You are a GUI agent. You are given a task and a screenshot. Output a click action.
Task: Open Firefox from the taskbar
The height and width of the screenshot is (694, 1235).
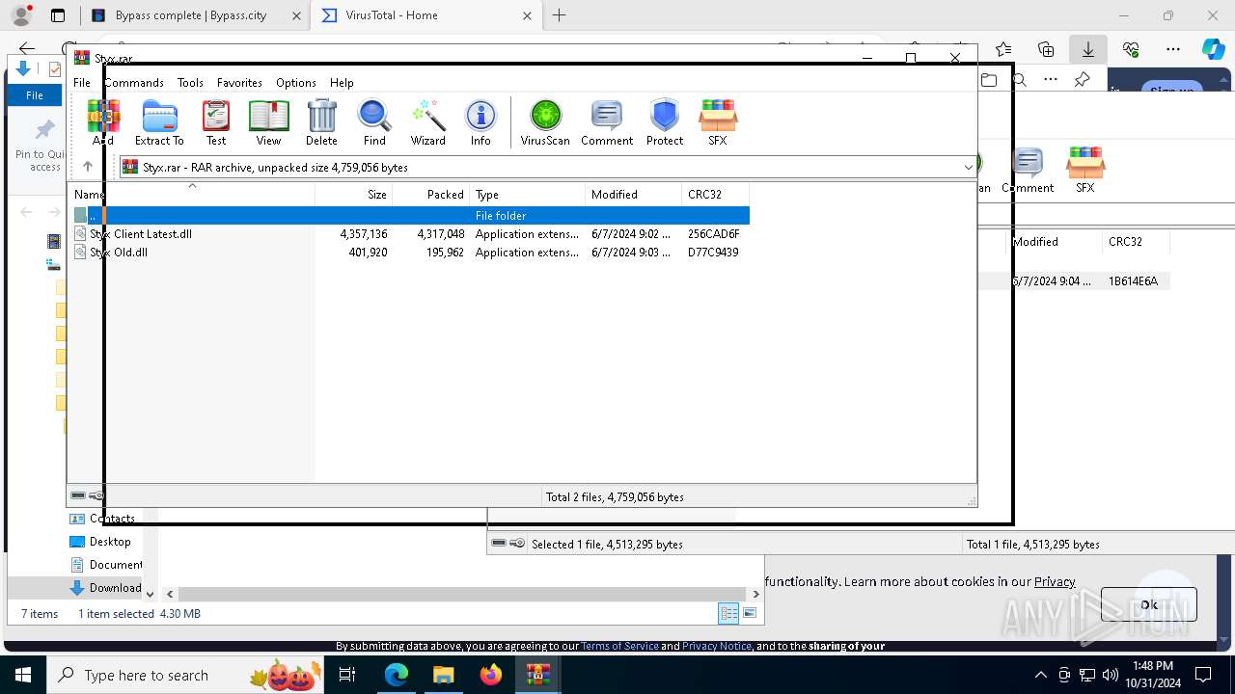[x=491, y=675]
